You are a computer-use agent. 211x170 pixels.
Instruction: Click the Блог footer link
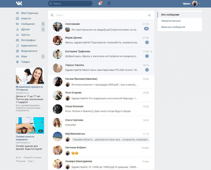[18, 157]
